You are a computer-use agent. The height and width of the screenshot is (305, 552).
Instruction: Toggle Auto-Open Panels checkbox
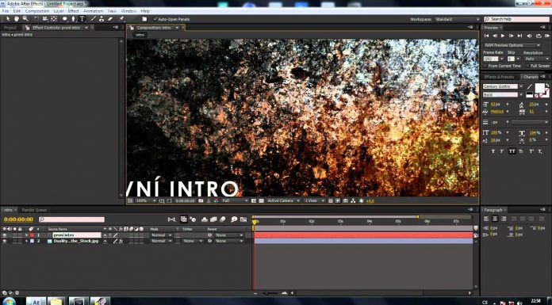click(x=155, y=19)
